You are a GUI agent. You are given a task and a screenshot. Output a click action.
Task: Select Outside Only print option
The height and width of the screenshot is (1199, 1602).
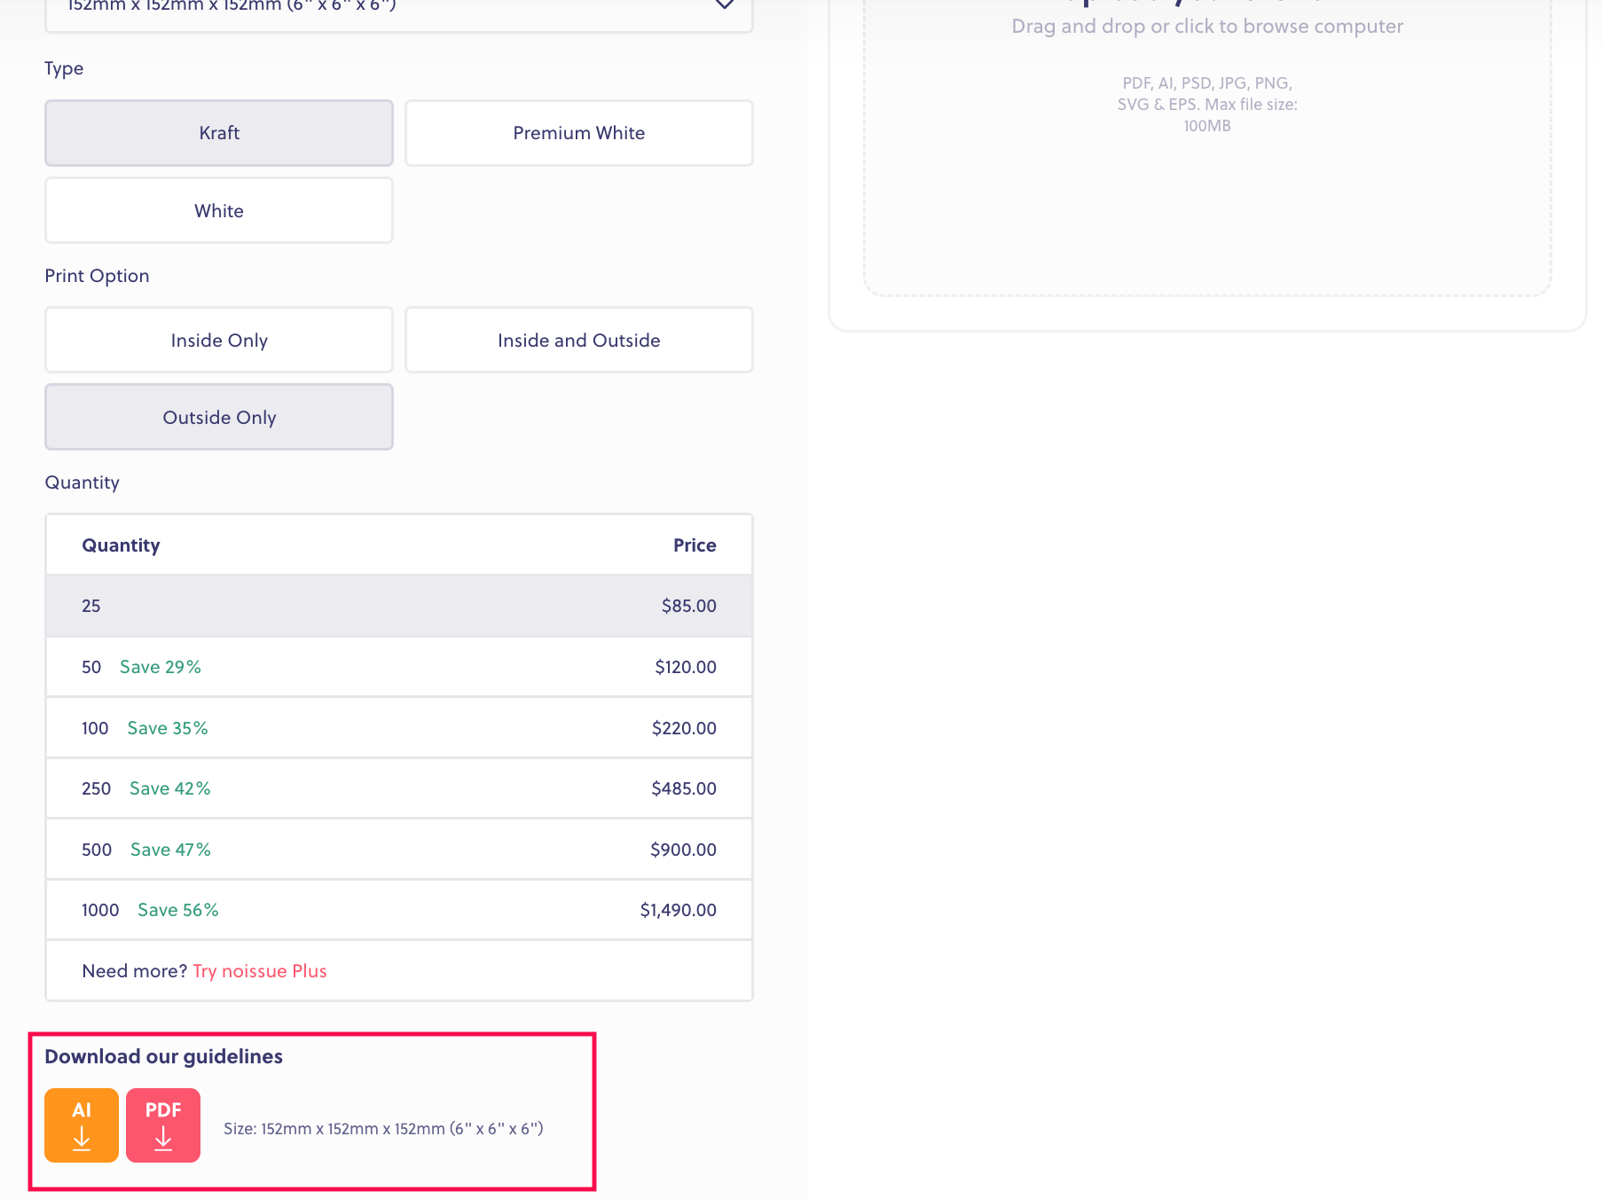(x=219, y=418)
